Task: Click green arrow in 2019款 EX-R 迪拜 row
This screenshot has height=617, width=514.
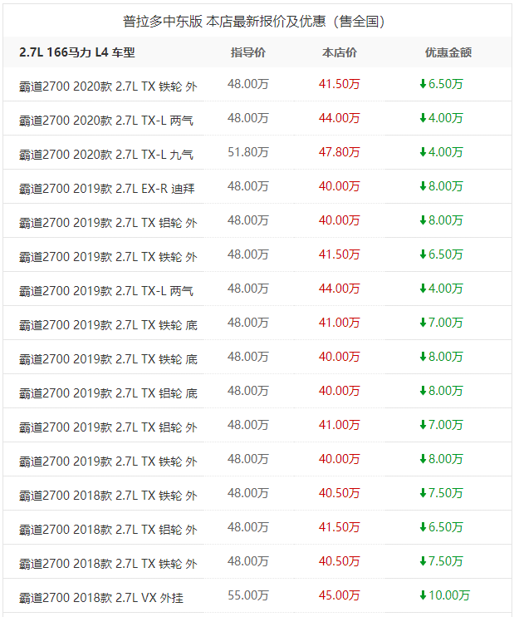Action: pyautogui.click(x=423, y=185)
